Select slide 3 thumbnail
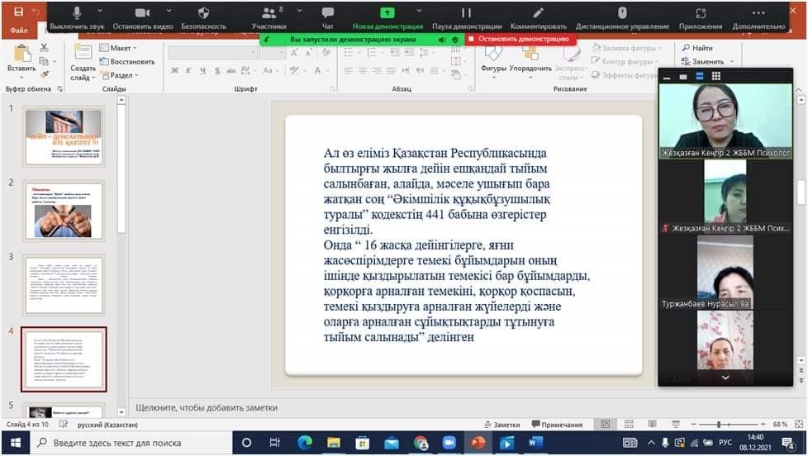808x456 pixels. 64,284
